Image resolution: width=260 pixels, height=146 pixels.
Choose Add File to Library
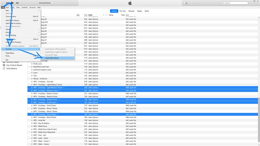[21, 21]
